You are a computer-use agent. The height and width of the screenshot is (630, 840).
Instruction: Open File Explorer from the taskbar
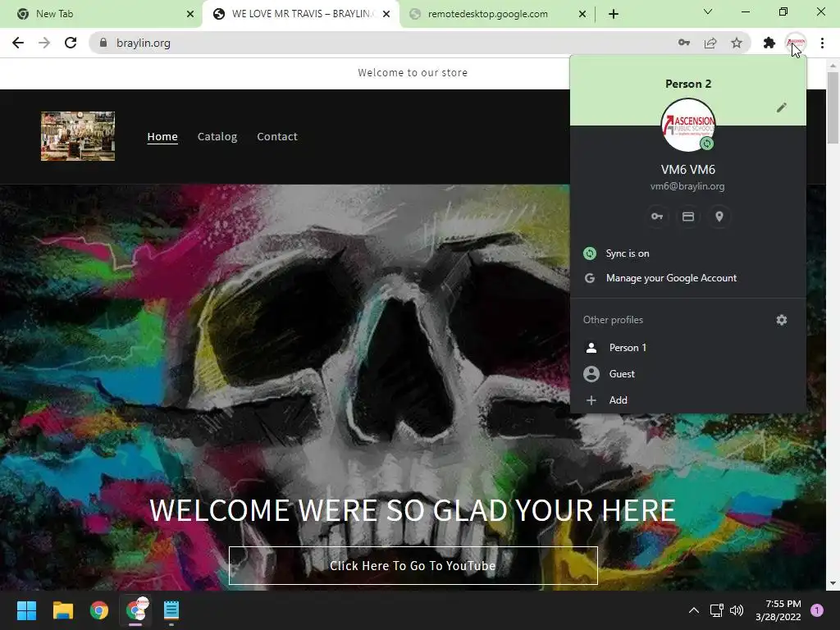coord(62,610)
